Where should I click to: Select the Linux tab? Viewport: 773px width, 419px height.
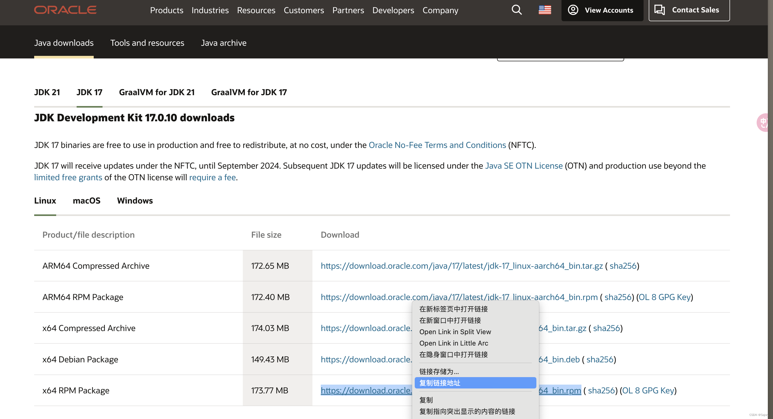tap(45, 200)
